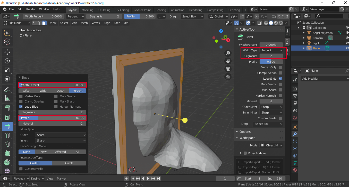Click the Cursor tool icon

7,42
